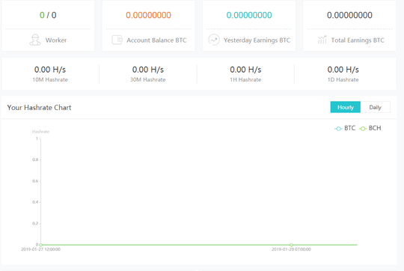Toggle the BTC legend series marker
Screen dimensions: 404x271
(x=338, y=129)
